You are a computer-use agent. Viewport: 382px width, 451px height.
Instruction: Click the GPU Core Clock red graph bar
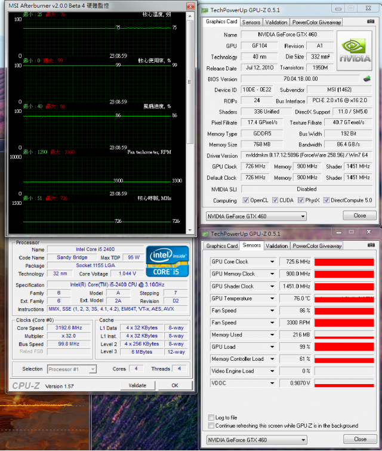coord(344,262)
